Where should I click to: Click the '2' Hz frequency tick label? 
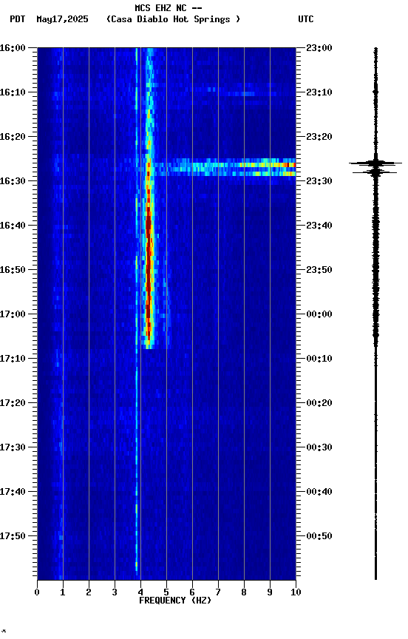[89, 592]
